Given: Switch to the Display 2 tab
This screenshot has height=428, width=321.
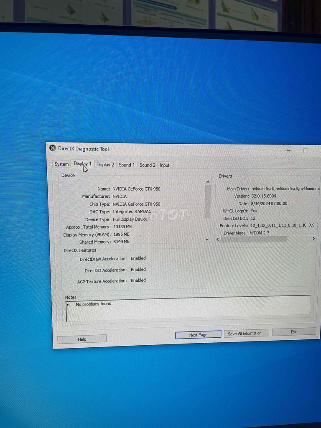Looking at the screenshot, I should coord(105,165).
